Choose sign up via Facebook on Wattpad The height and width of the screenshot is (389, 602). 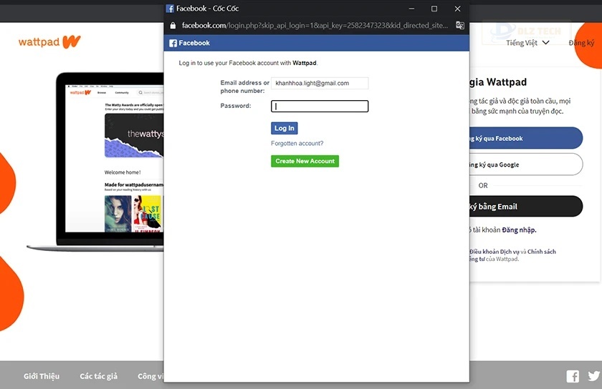click(x=525, y=138)
